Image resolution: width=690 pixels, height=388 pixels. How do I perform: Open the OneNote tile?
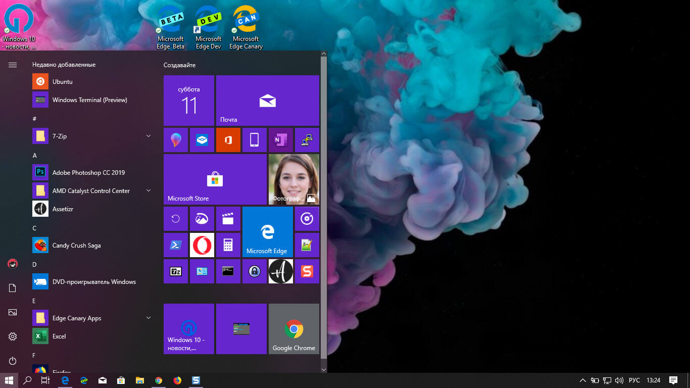[281, 140]
